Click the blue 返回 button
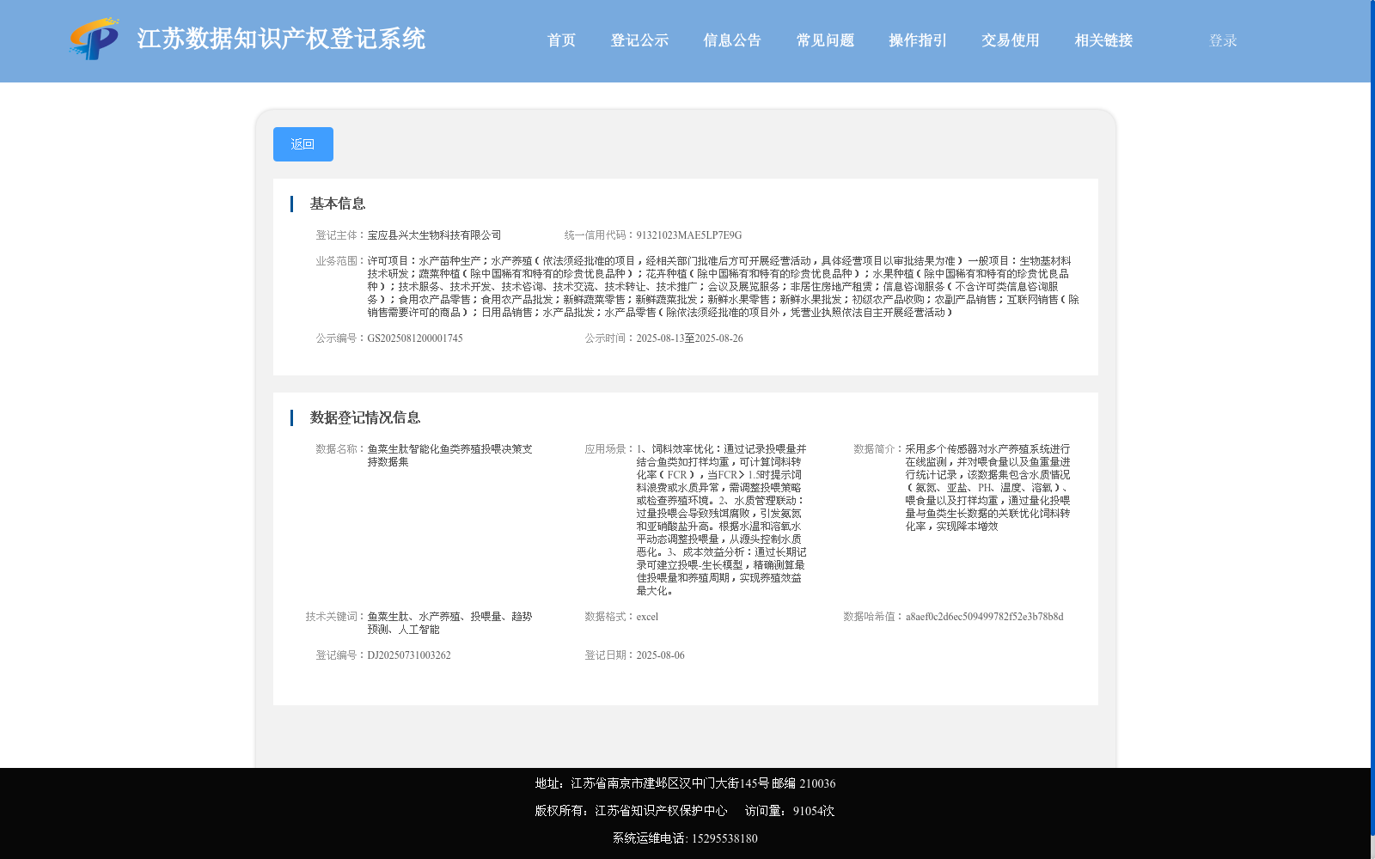The width and height of the screenshot is (1375, 859). (x=303, y=144)
